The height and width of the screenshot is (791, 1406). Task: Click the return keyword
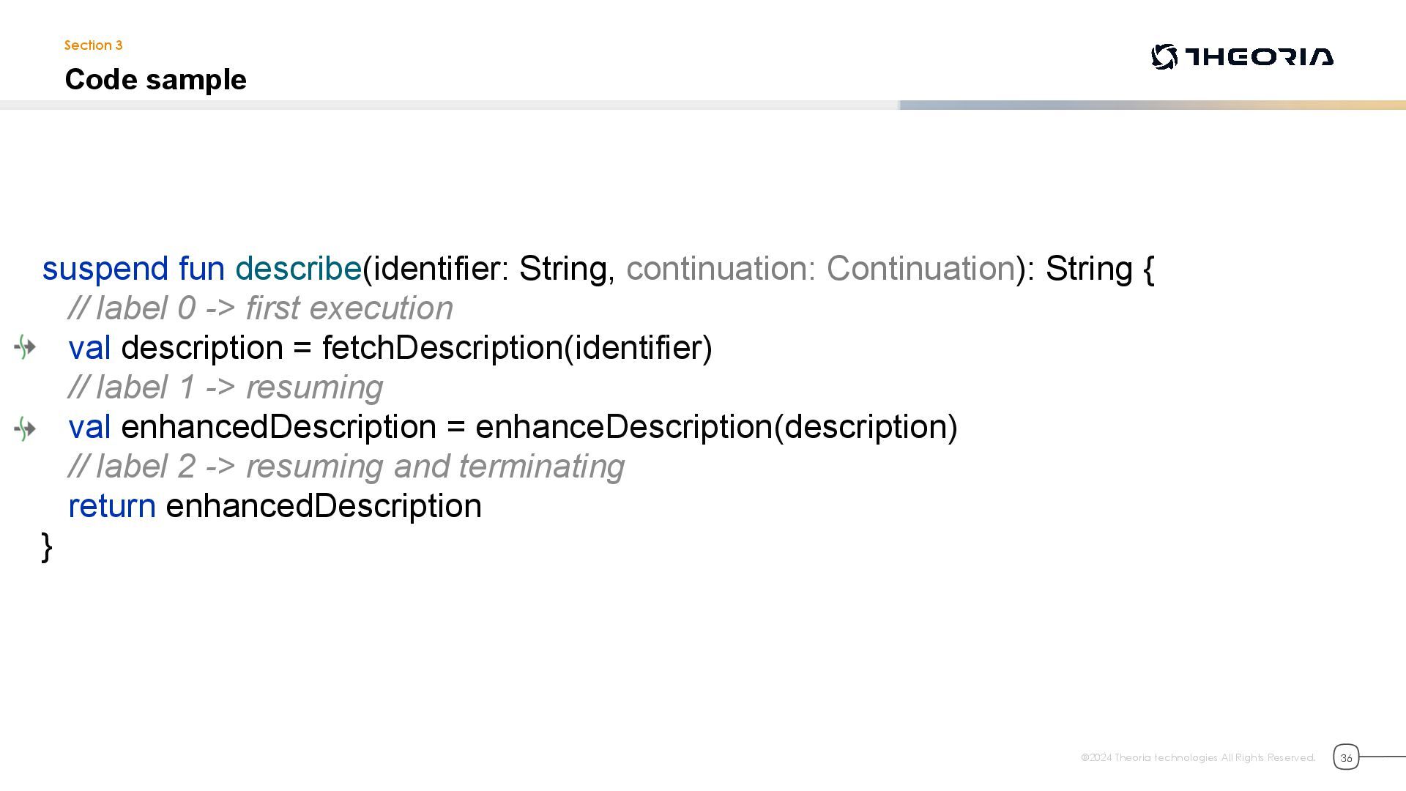tap(112, 506)
